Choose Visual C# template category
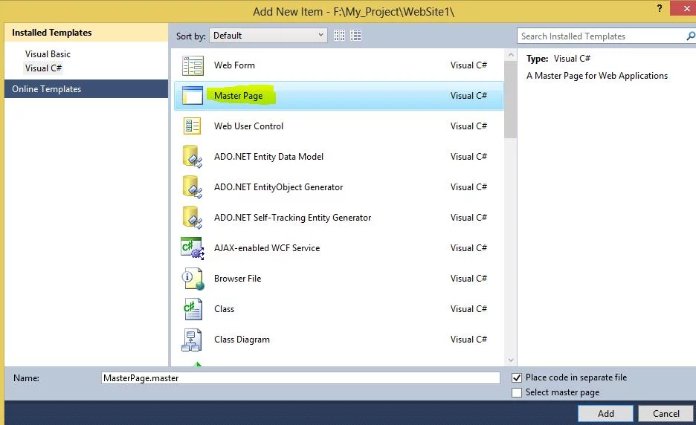Viewport: 696px width, 425px height. pyautogui.click(x=43, y=68)
